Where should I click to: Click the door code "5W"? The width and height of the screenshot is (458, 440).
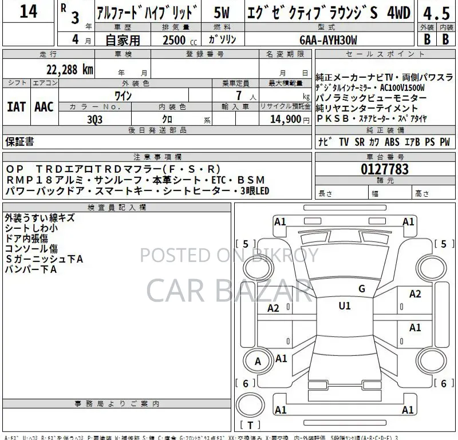(x=222, y=13)
